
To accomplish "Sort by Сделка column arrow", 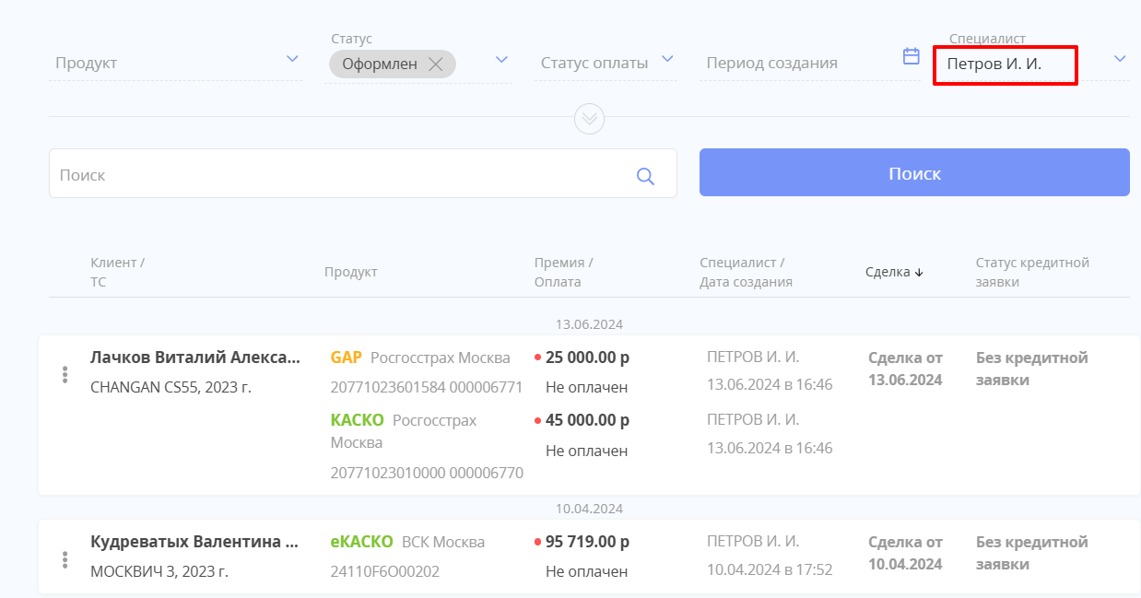I will click(919, 273).
